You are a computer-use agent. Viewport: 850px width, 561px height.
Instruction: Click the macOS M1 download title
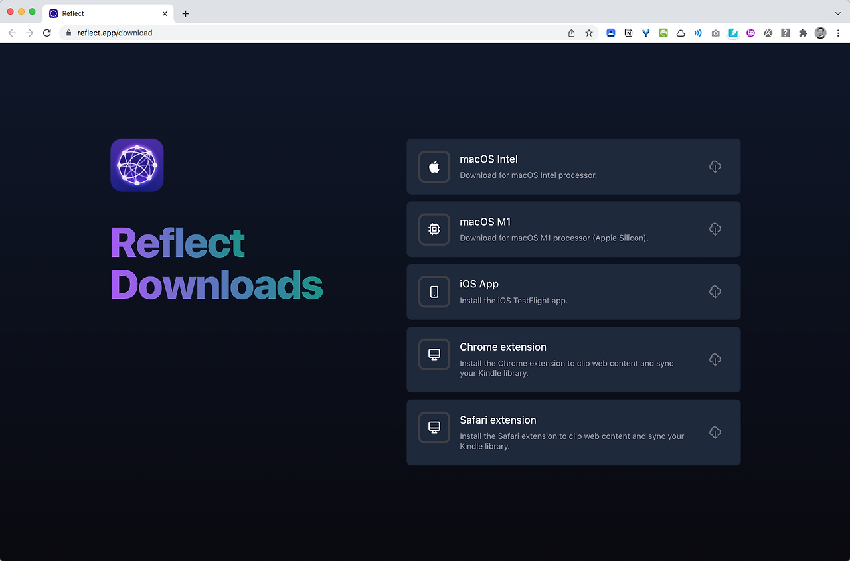[x=485, y=222]
